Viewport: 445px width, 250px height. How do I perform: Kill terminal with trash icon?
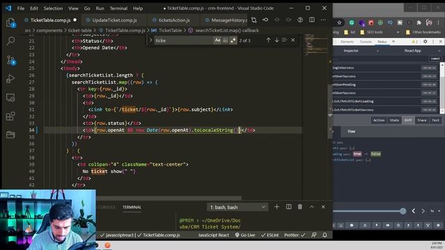click(300, 207)
